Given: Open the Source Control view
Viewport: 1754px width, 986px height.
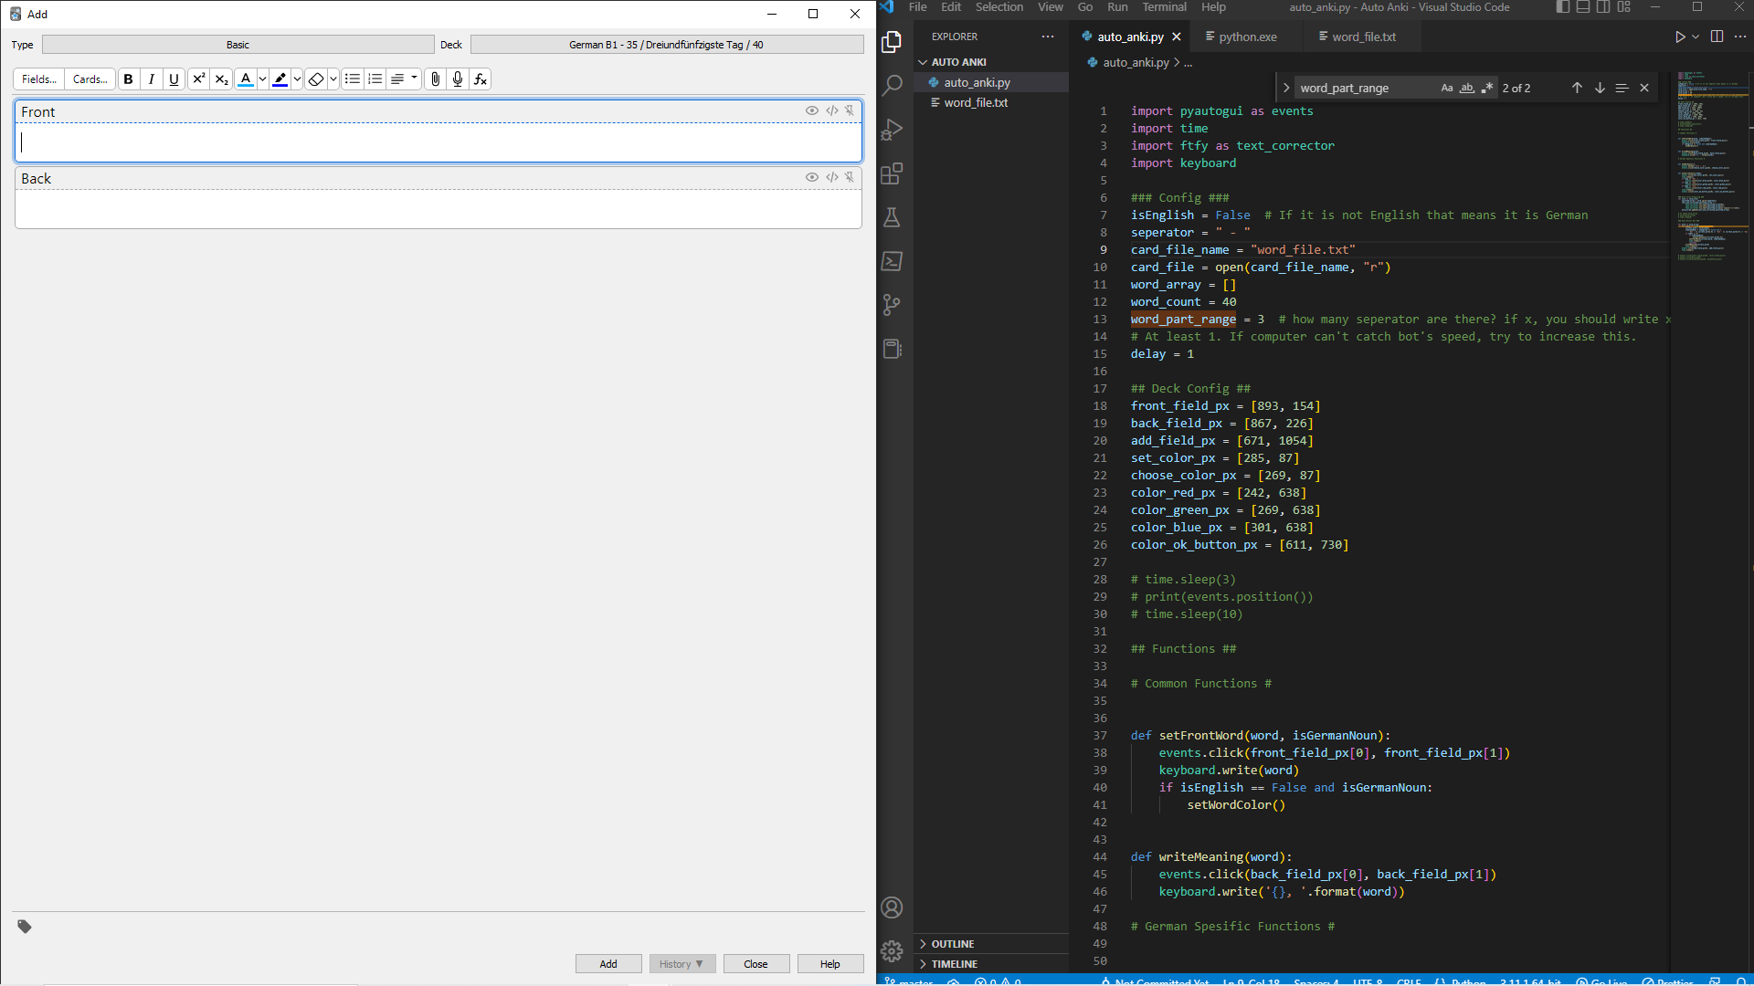Looking at the screenshot, I should click(892, 305).
